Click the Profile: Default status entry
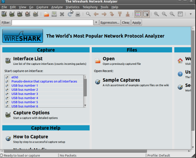Viewport: 196px width, 158px height. click(x=159, y=156)
